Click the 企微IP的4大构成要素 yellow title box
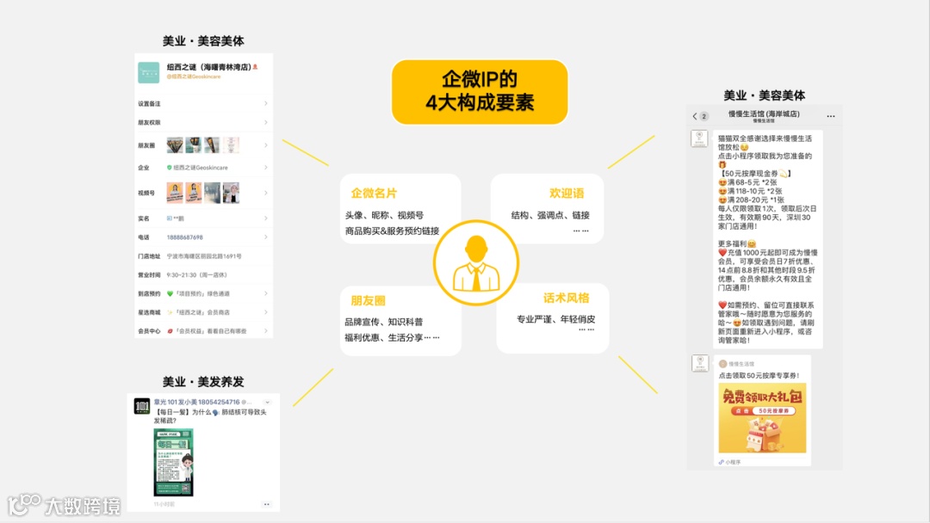Screen dimensions: 930x523 pos(480,92)
